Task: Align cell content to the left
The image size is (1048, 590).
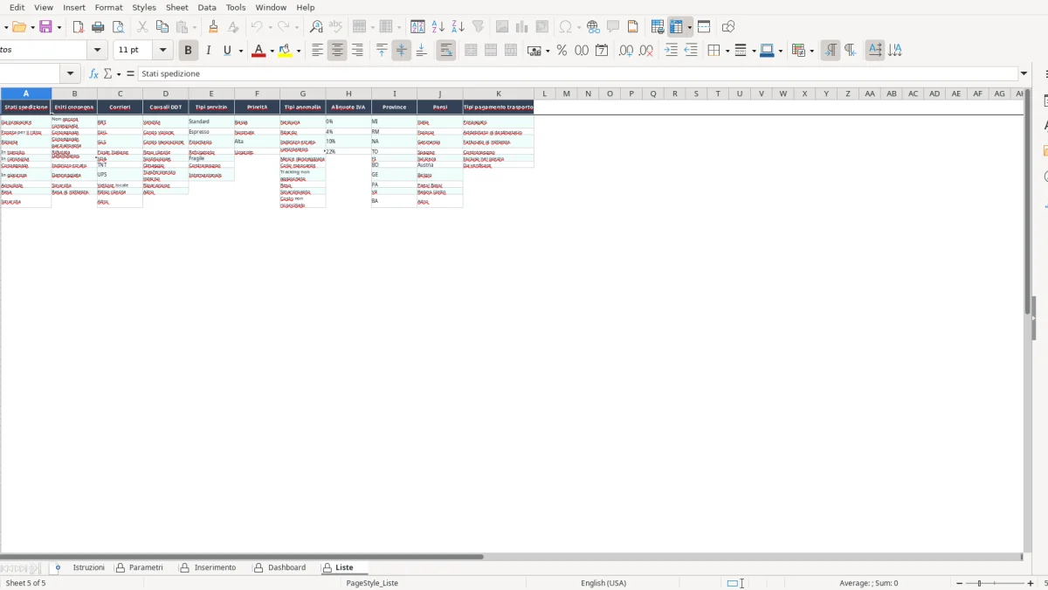Action: point(318,51)
